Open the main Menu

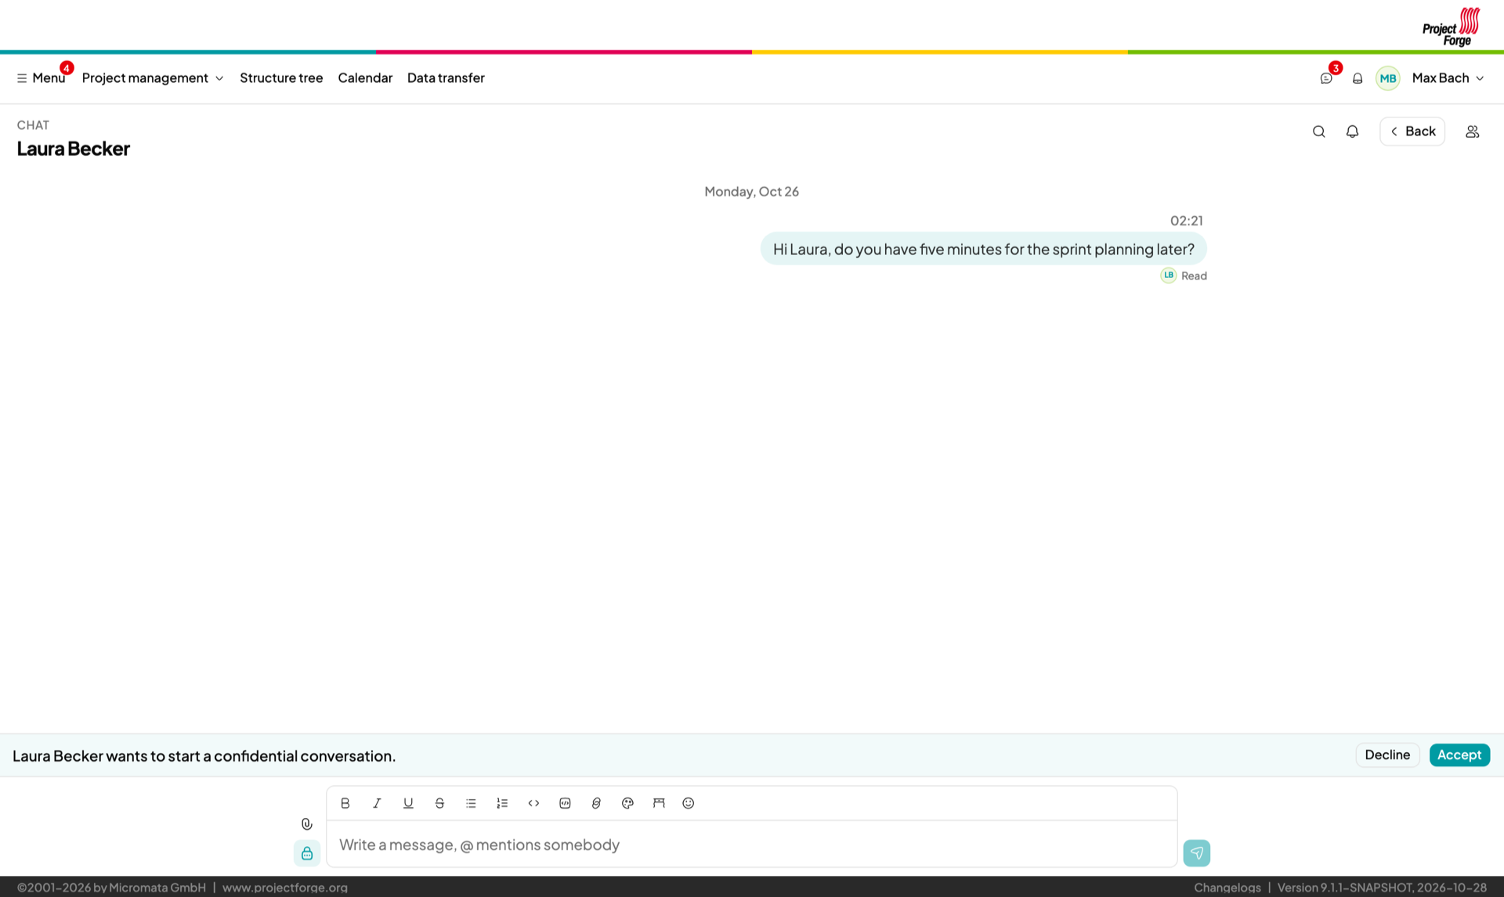[41, 77]
